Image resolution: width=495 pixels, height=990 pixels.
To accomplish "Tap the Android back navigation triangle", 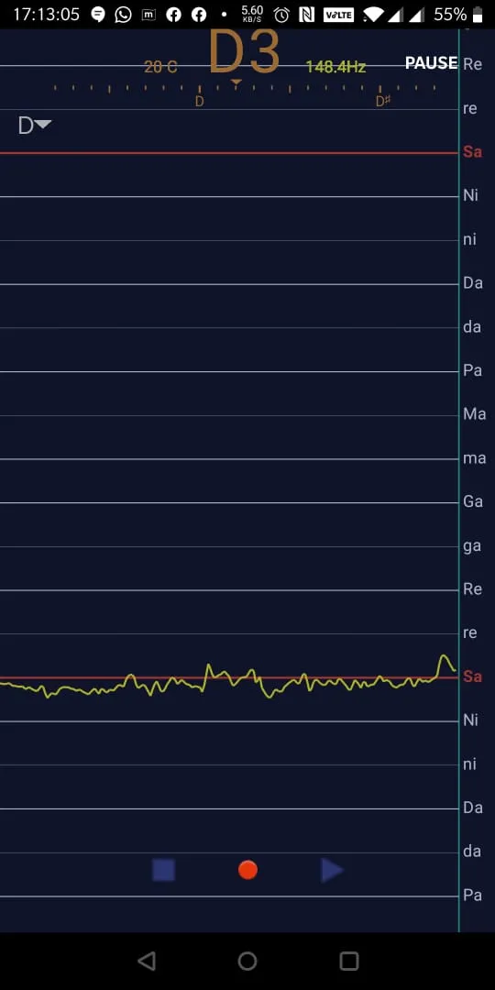I will [x=147, y=961].
